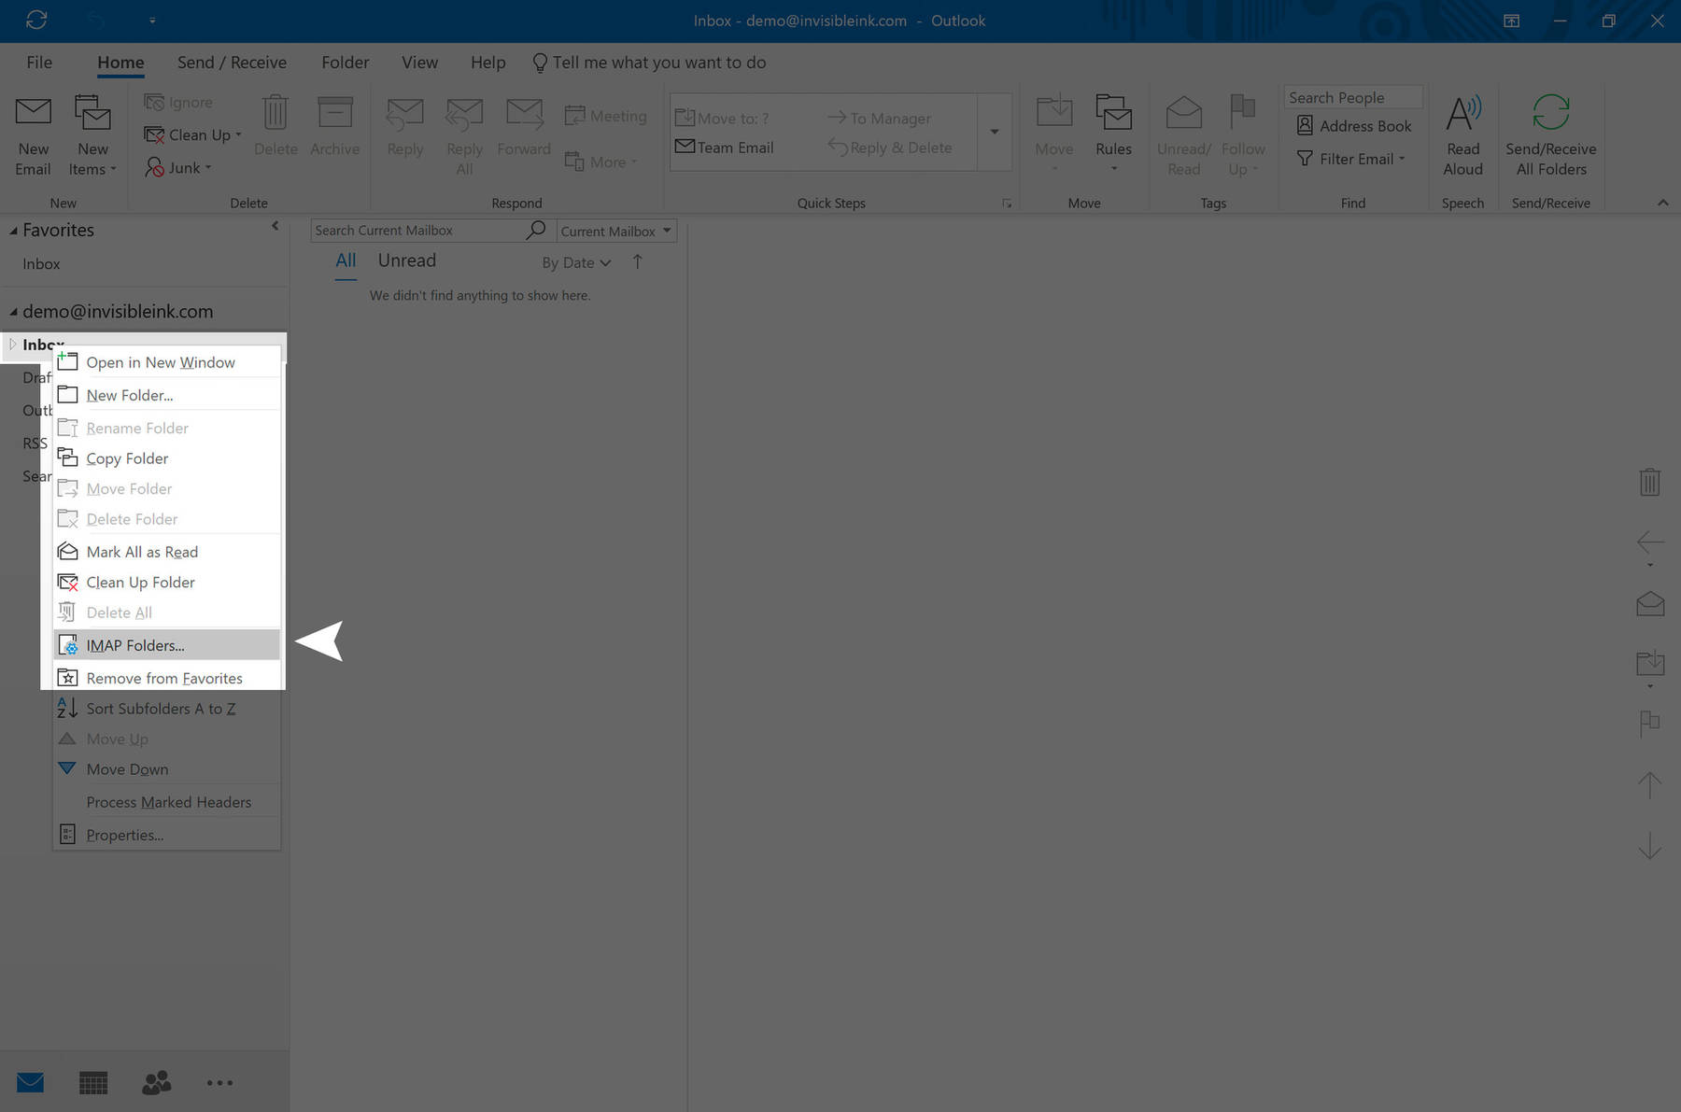Choose Process Marked Headers
The image size is (1681, 1112).
tap(167, 802)
